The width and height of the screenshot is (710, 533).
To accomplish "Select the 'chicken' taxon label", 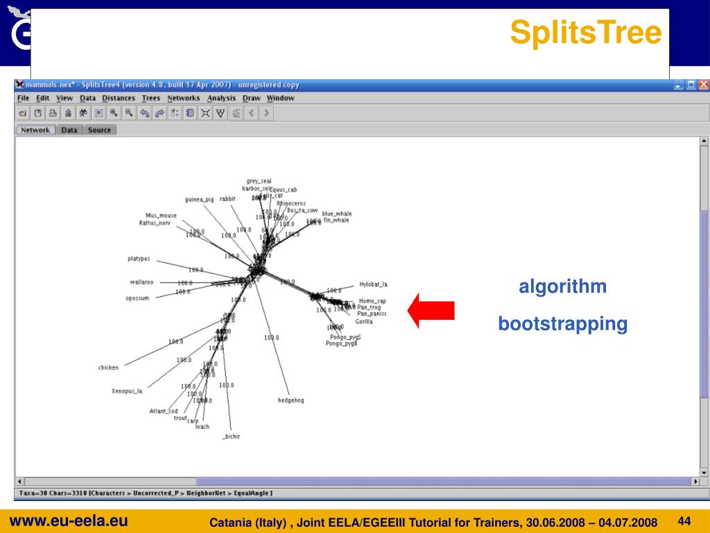I will coord(109,368).
